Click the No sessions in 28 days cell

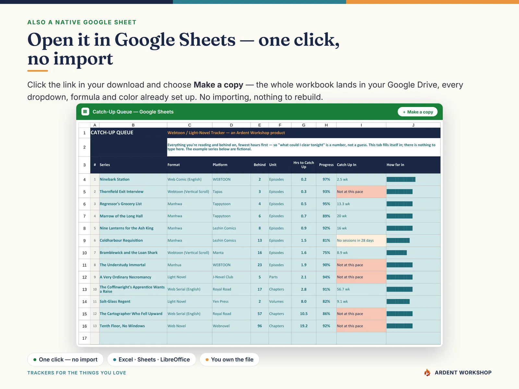coord(361,241)
